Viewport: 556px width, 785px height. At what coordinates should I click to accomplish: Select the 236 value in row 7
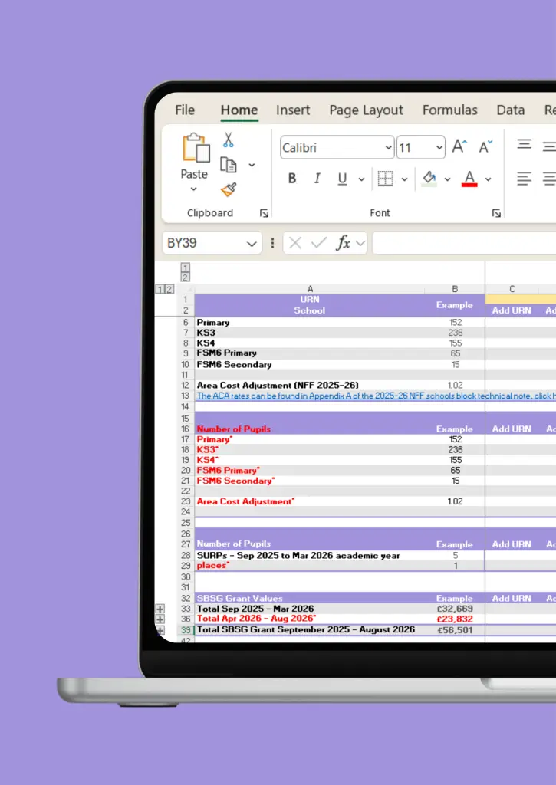[x=455, y=333]
